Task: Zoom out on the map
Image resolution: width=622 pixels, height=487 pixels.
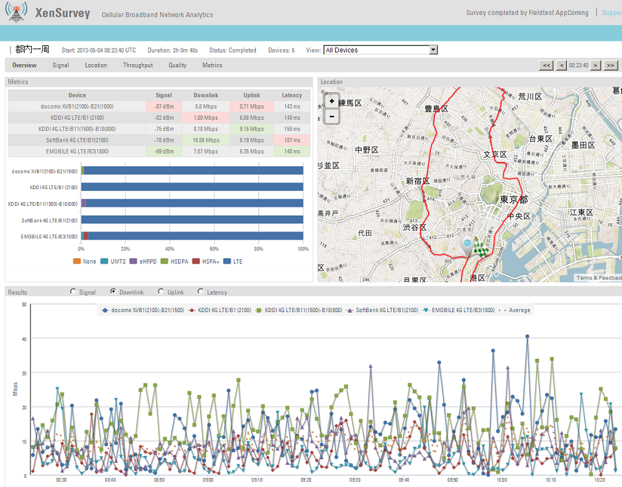Action: click(332, 116)
